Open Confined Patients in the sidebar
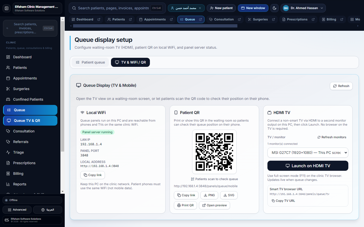 (x=30, y=99)
